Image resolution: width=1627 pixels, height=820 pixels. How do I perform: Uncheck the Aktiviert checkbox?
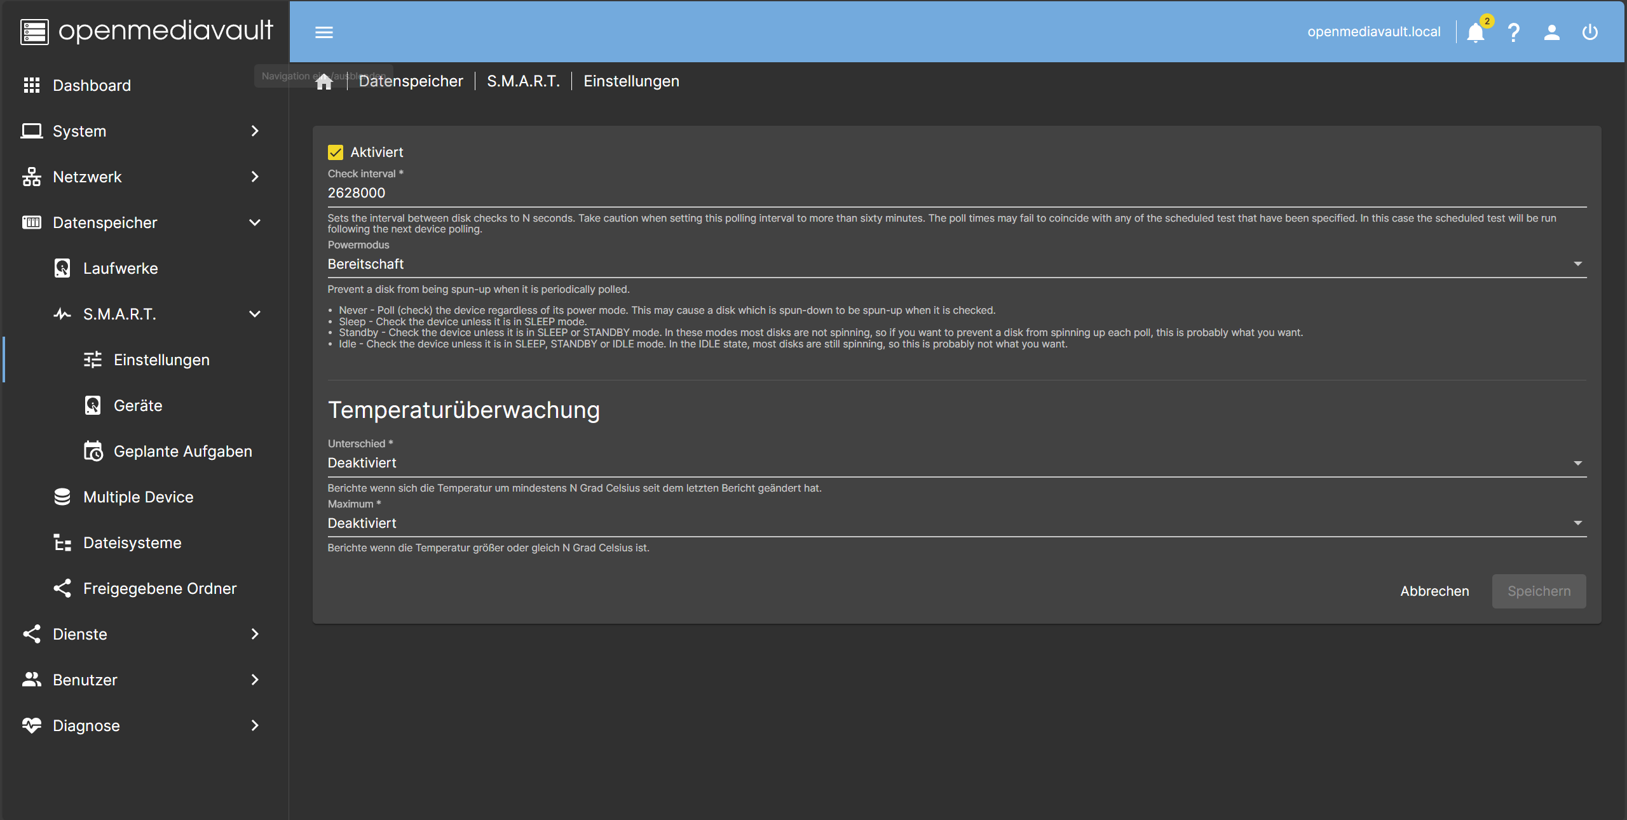pyautogui.click(x=336, y=152)
